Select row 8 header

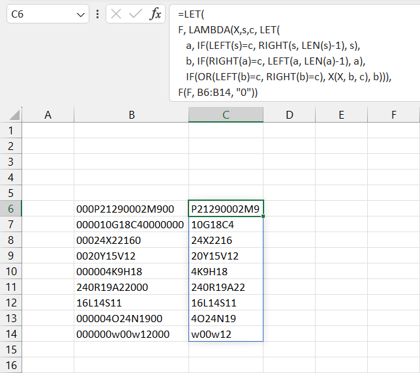(x=10, y=240)
